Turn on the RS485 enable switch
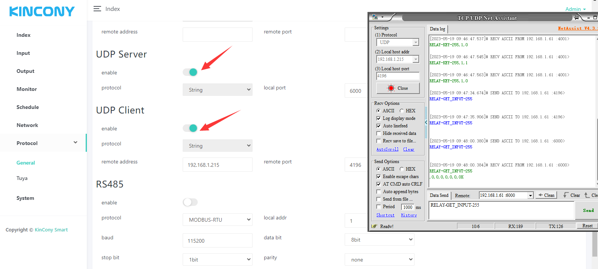 point(190,202)
